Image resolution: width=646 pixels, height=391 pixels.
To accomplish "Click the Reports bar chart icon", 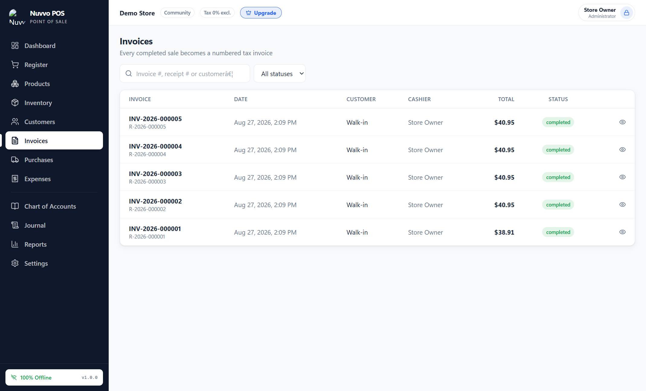I will pos(15,244).
